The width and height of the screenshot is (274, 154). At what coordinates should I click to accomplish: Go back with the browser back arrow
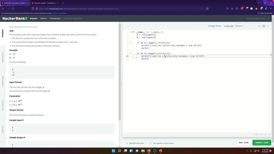point(3,9)
